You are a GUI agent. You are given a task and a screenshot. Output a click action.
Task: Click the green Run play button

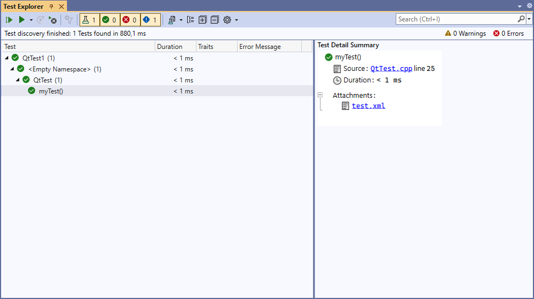(x=21, y=20)
